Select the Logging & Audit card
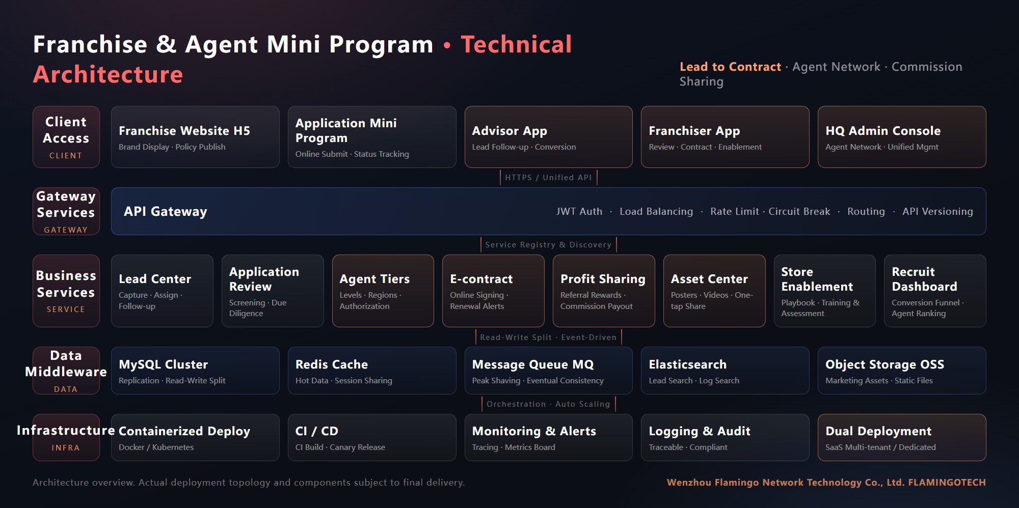This screenshot has height=508, width=1019. click(725, 437)
